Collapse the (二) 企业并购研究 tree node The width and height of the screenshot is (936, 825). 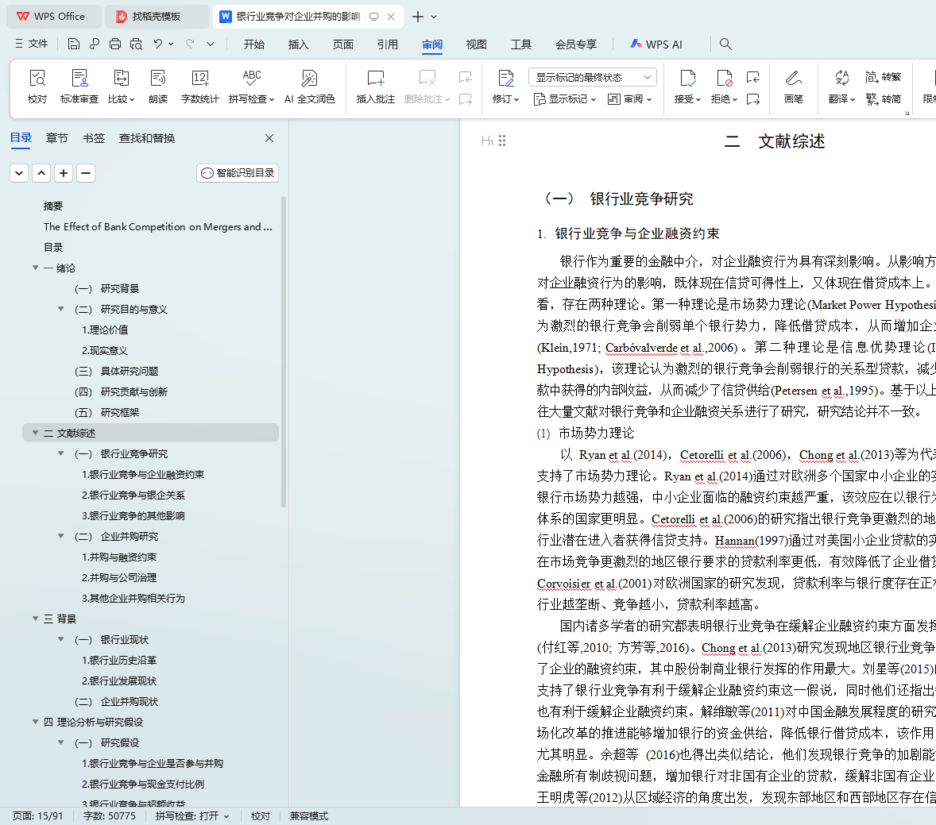click(61, 537)
